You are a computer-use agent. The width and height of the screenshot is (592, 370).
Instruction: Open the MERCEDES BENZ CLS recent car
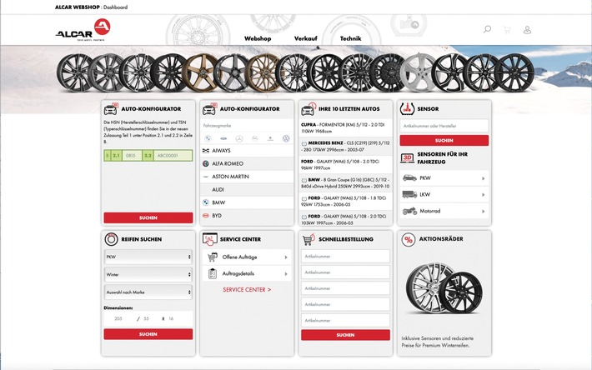click(x=345, y=147)
